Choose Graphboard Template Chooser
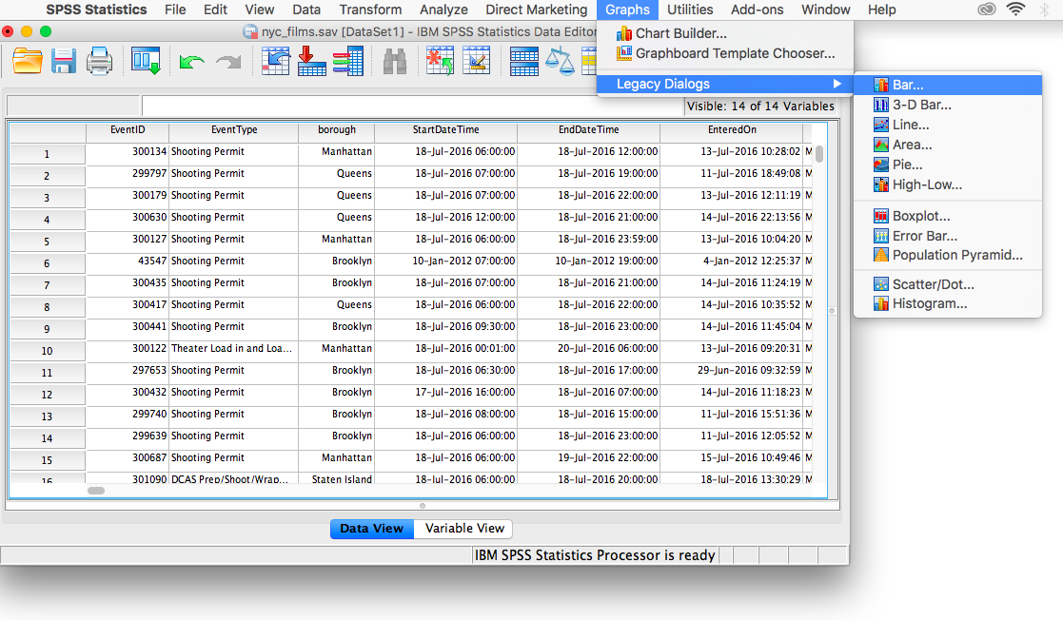This screenshot has height=620, width=1063. pos(725,53)
